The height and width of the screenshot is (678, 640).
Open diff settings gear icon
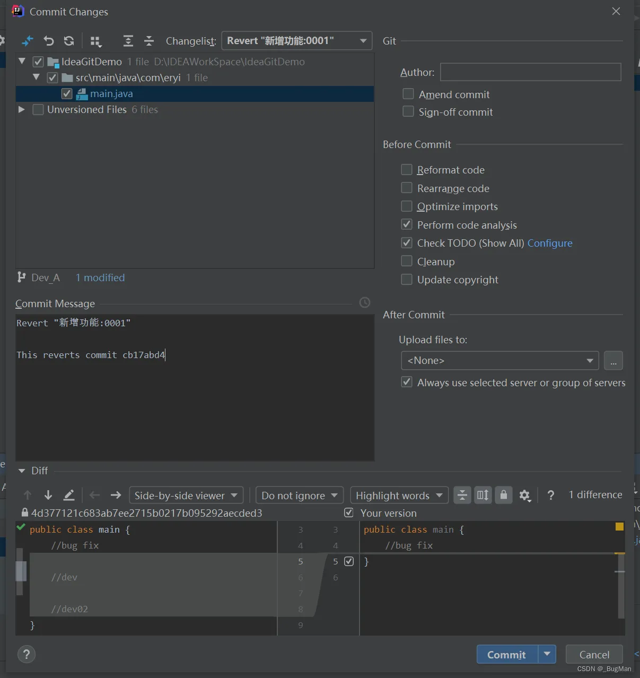[525, 495]
